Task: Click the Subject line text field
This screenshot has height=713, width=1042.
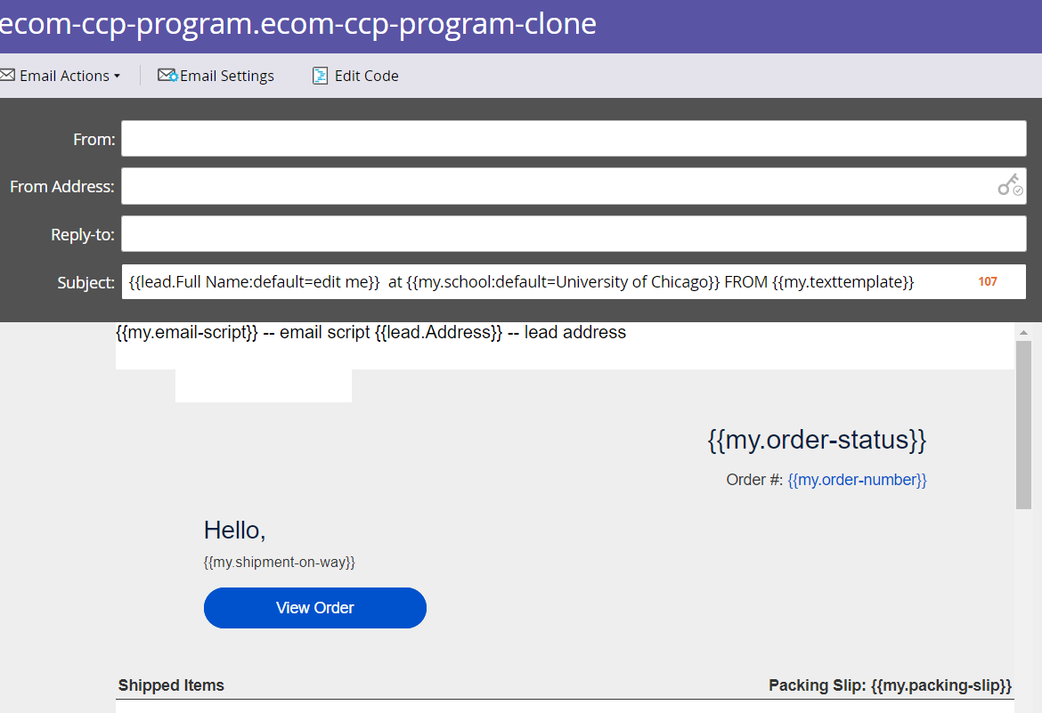Action: click(534, 281)
